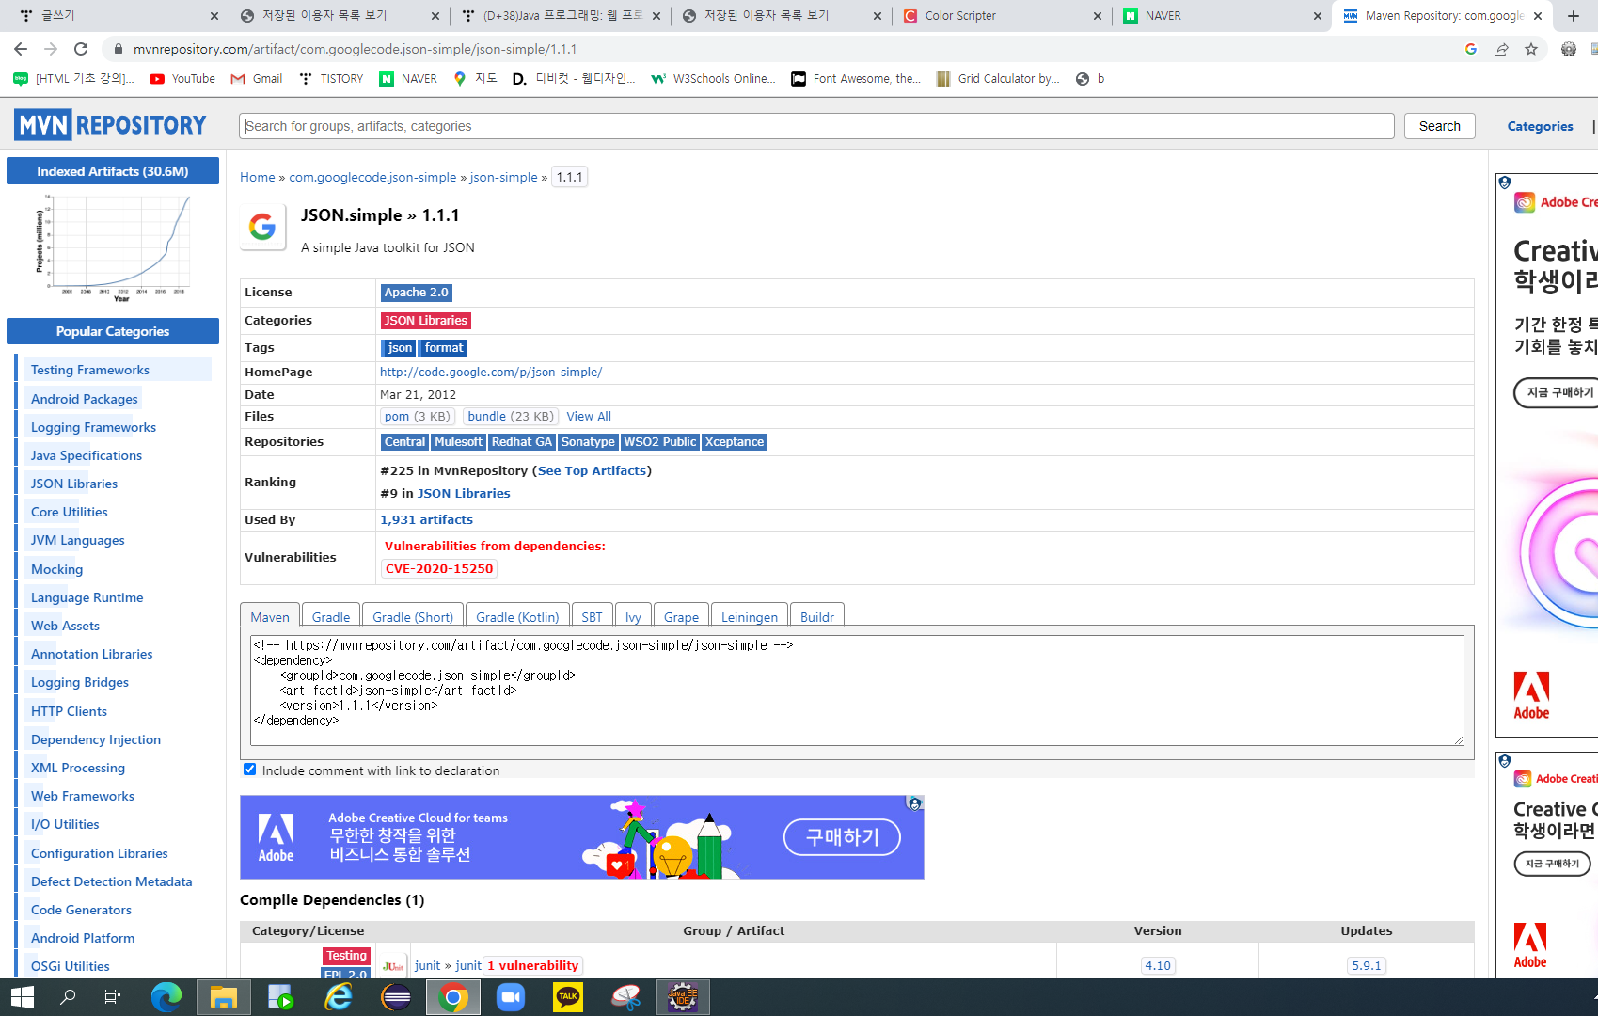The image size is (1598, 1016).
Task: Open the Grid Calculator bookmark
Action: pos(998,79)
